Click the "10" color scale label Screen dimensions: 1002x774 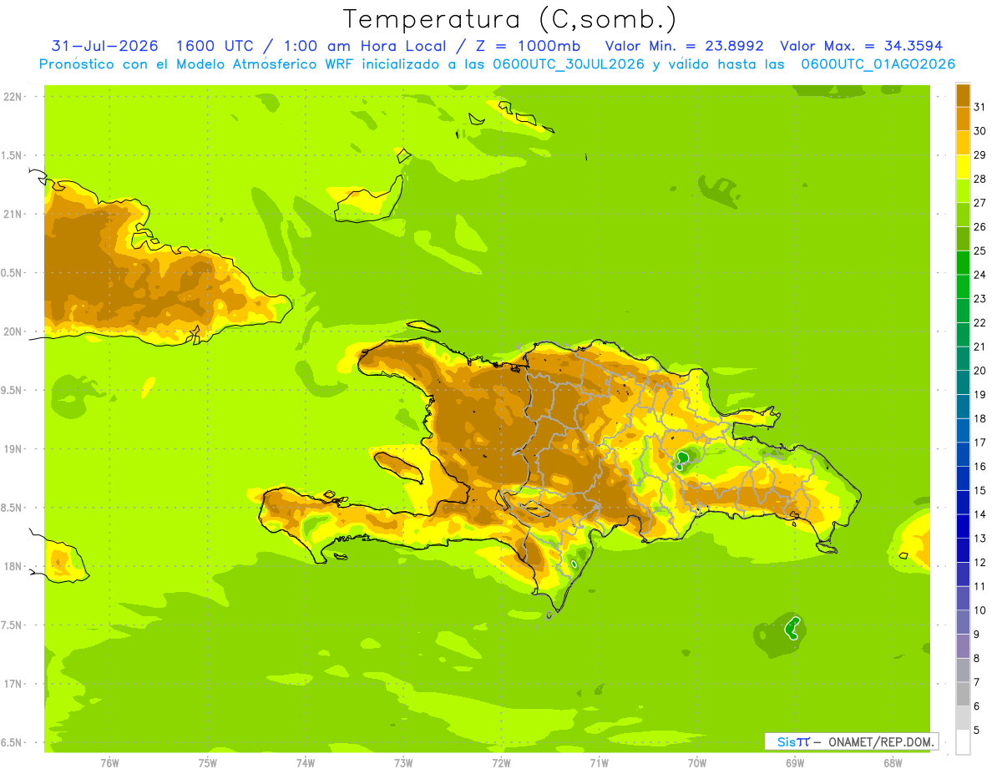click(x=980, y=610)
